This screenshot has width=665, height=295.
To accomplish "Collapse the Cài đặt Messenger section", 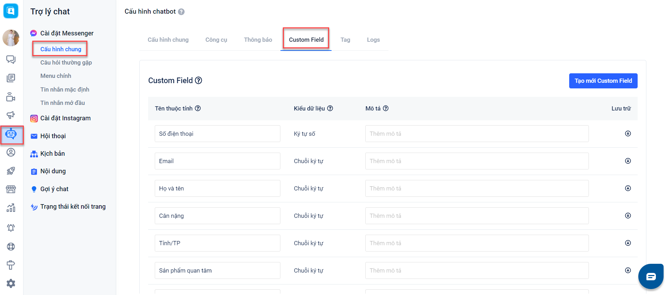I will 67,33.
